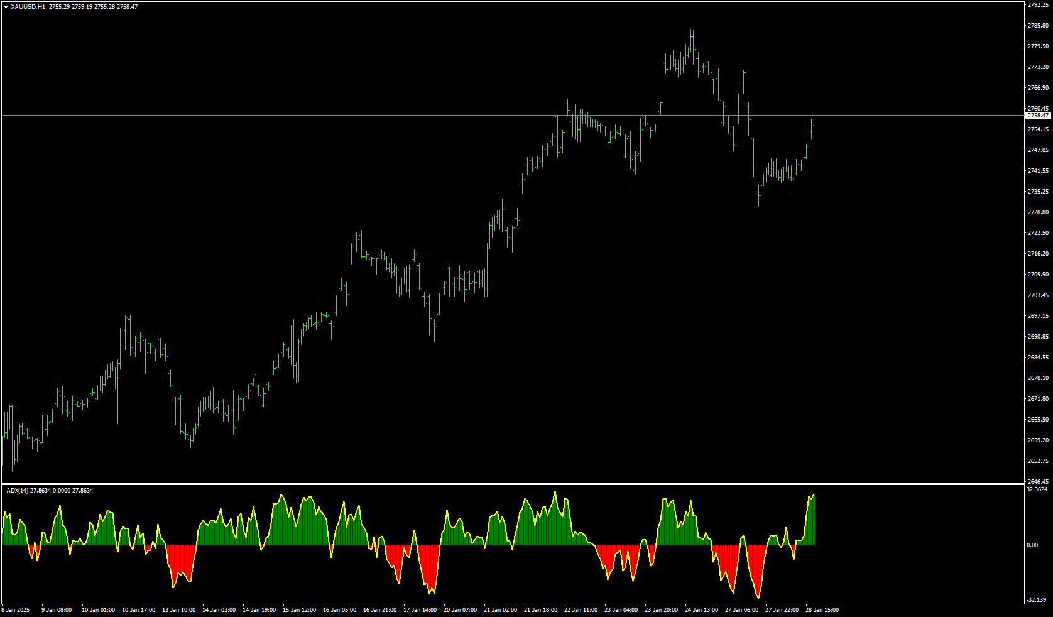Click the 17 Jan 14:00 time label

click(x=420, y=609)
